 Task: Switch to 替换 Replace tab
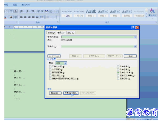pos(61,33)
